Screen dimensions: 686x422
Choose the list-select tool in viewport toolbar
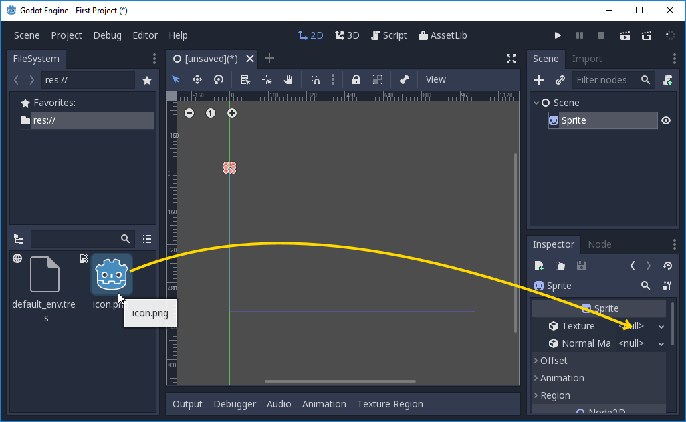click(245, 79)
